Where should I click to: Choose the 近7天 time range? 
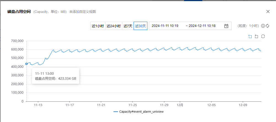[128, 26]
